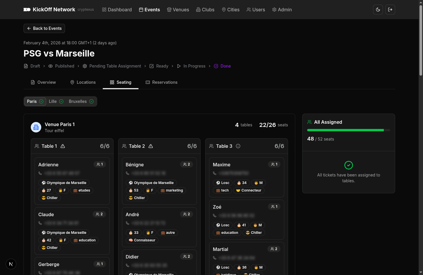Open the KickOff Network logo home
The image size is (423, 275).
[x=49, y=10]
